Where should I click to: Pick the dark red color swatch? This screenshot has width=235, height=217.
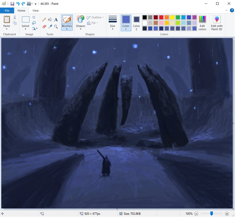pyautogui.click(x=156, y=17)
